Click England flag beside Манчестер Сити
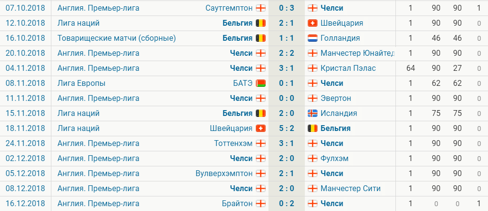This screenshot has width=488, height=211. pos(312,188)
